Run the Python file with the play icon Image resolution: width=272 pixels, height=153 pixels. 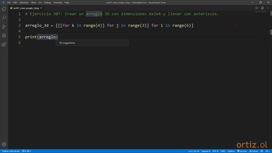point(257,8)
